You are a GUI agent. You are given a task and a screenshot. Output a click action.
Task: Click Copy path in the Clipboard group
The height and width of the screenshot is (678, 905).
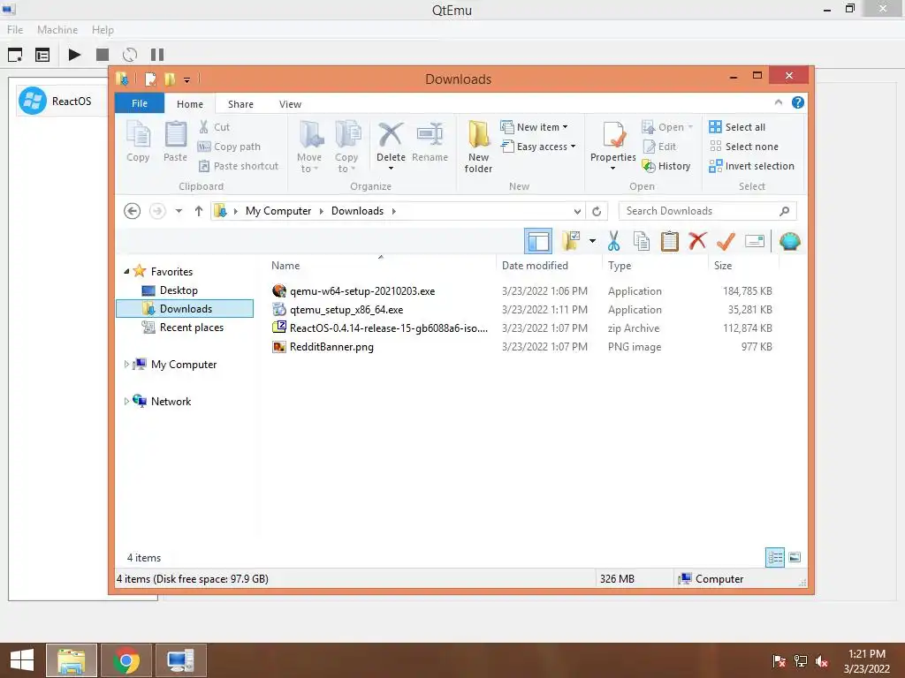pyautogui.click(x=229, y=147)
